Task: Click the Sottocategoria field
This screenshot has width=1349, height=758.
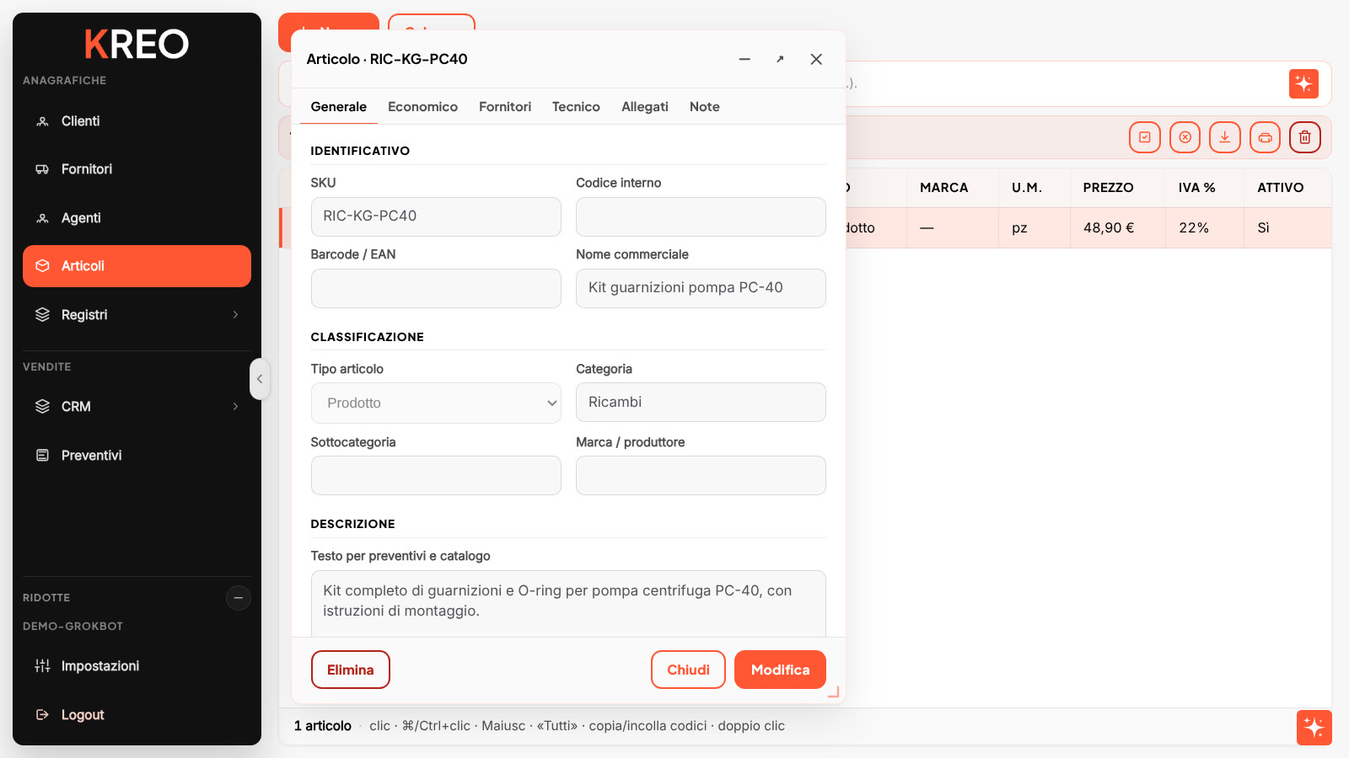Action: tap(436, 476)
